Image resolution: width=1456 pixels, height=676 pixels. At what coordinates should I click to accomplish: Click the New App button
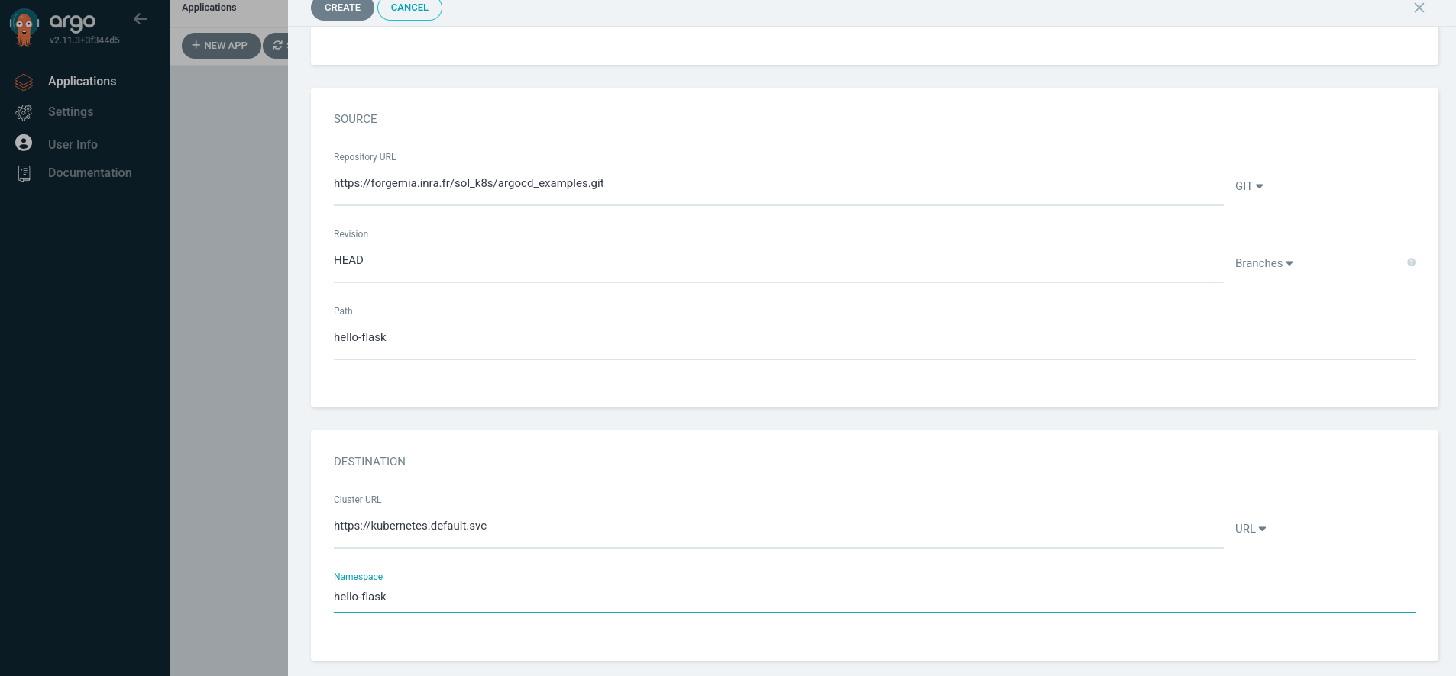click(x=221, y=46)
